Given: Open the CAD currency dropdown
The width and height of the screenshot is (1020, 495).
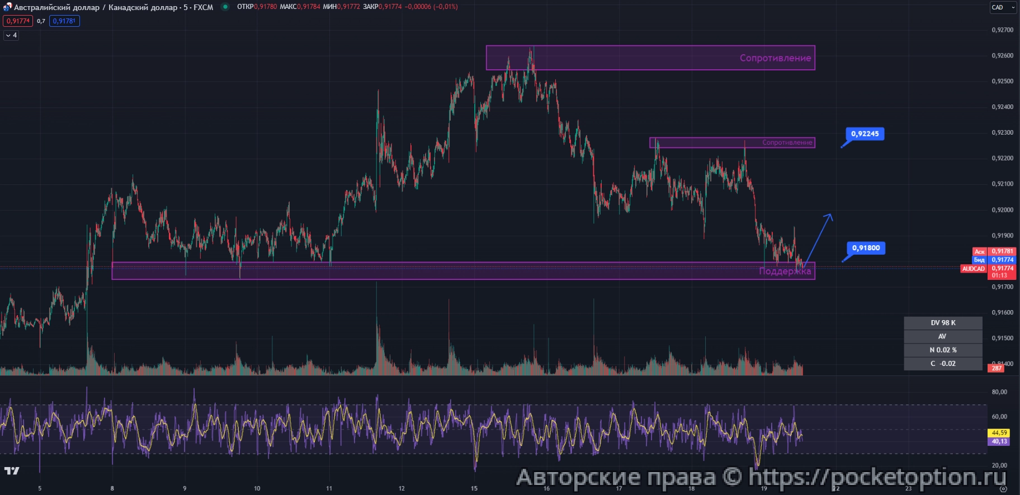Looking at the screenshot, I should click(1003, 7).
